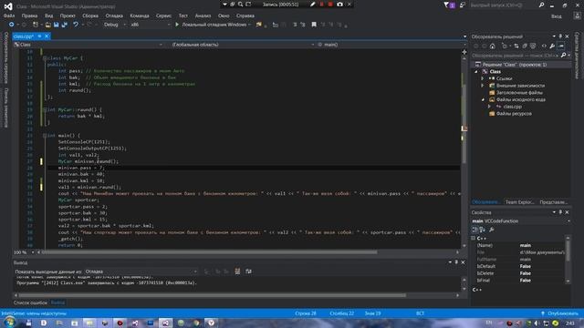Open the output source dropdown showing Отладка
This screenshot has width=584, height=328.
[141, 272]
